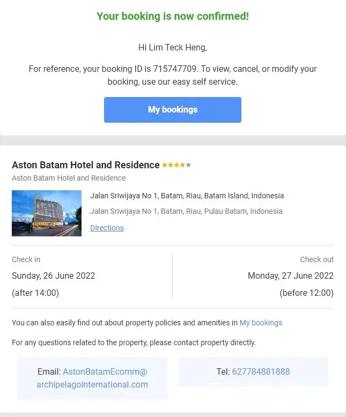
Task: Select the bold Aston Batam Hotel title
Action: click(86, 165)
